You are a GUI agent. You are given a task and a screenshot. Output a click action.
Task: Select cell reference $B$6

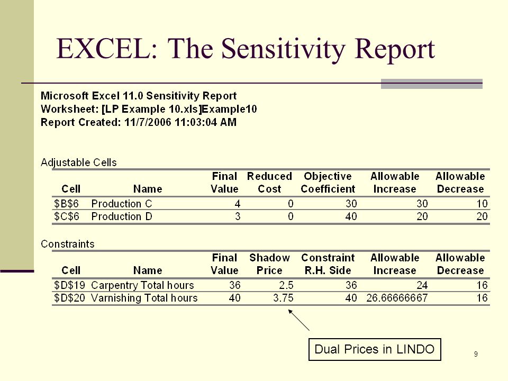pyautogui.click(x=67, y=204)
